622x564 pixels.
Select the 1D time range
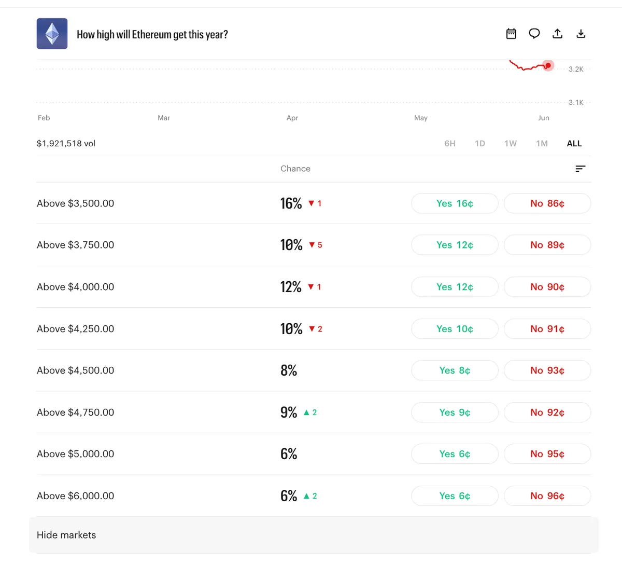point(480,144)
